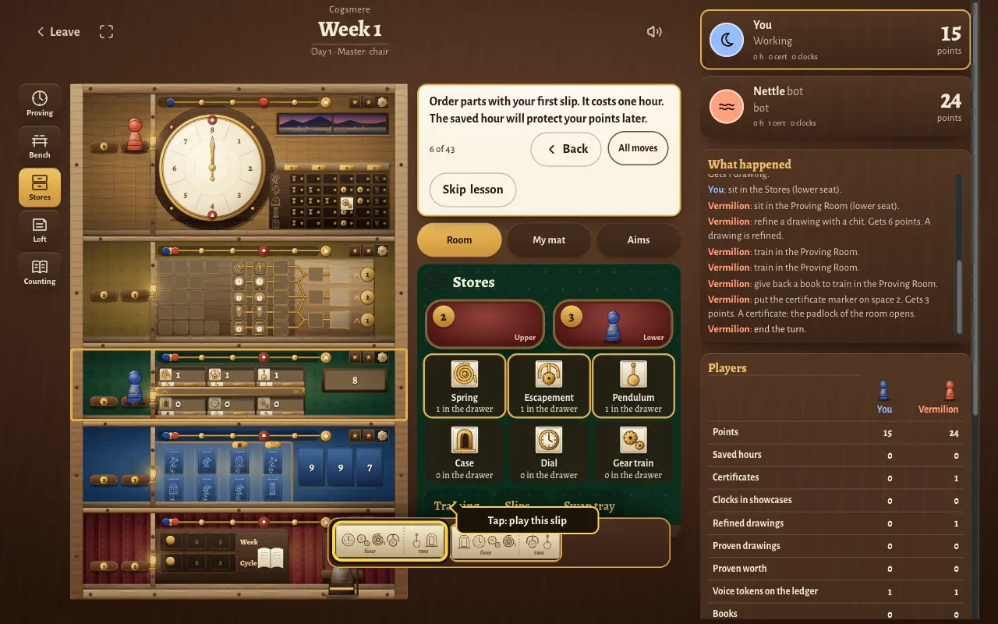The height and width of the screenshot is (624, 998).
Task: Click the moon avatar on your player card
Action: click(726, 40)
